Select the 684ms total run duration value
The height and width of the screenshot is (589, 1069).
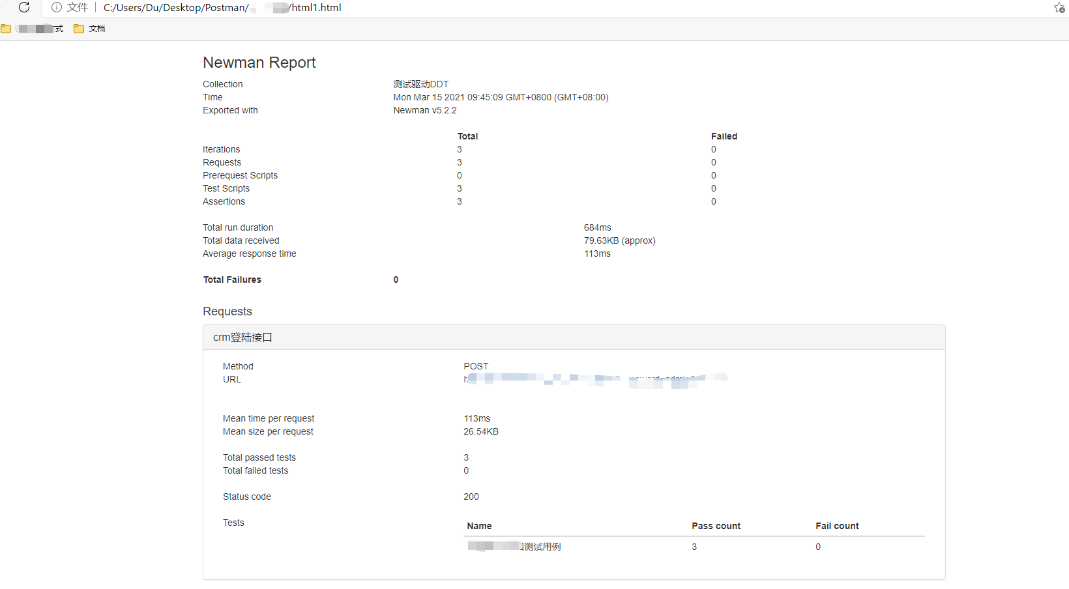597,227
